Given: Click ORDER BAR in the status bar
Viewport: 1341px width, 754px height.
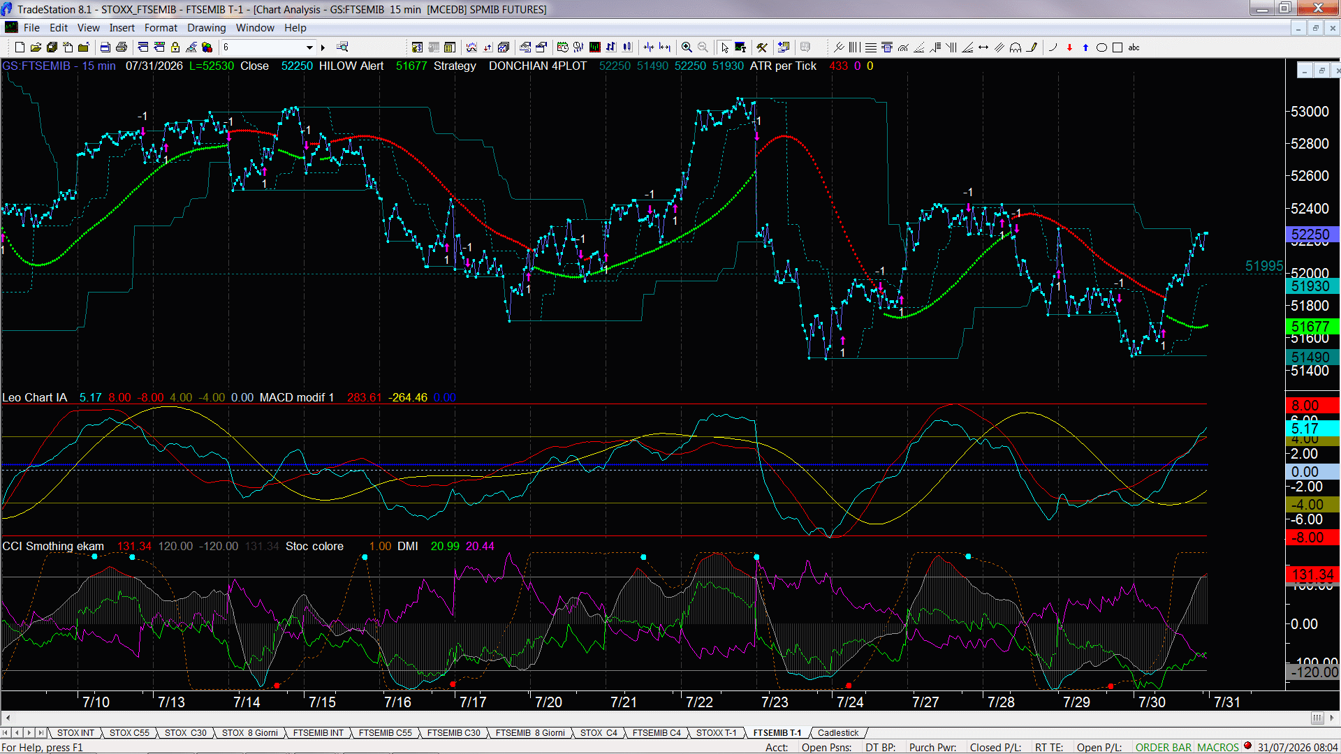Looking at the screenshot, I should 1163,748.
